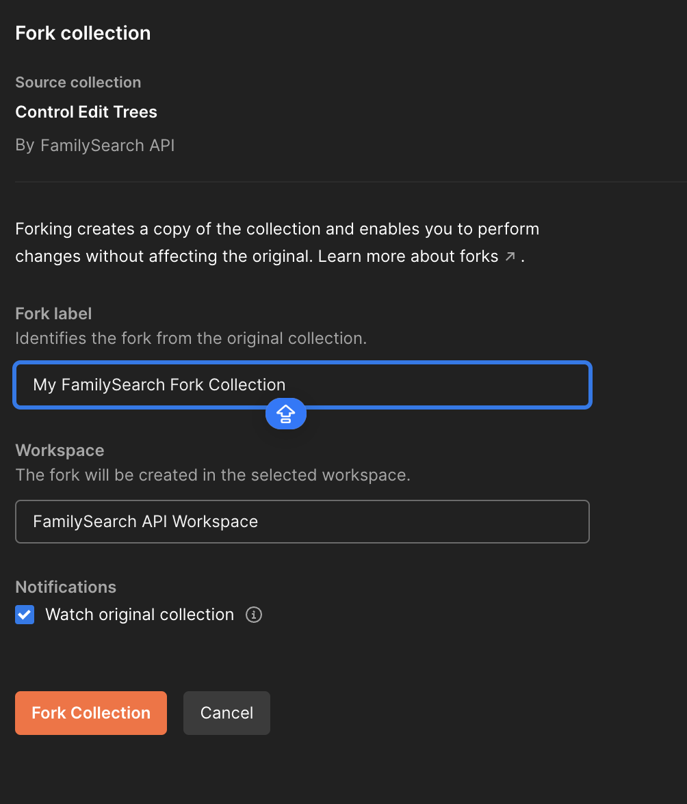Viewport: 687px width, 804px height.
Task: Select My FamilySearch Fork Collection text
Action: click(159, 384)
